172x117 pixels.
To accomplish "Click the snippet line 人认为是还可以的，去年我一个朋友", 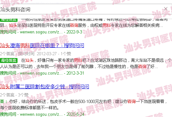I will [79, 66].
